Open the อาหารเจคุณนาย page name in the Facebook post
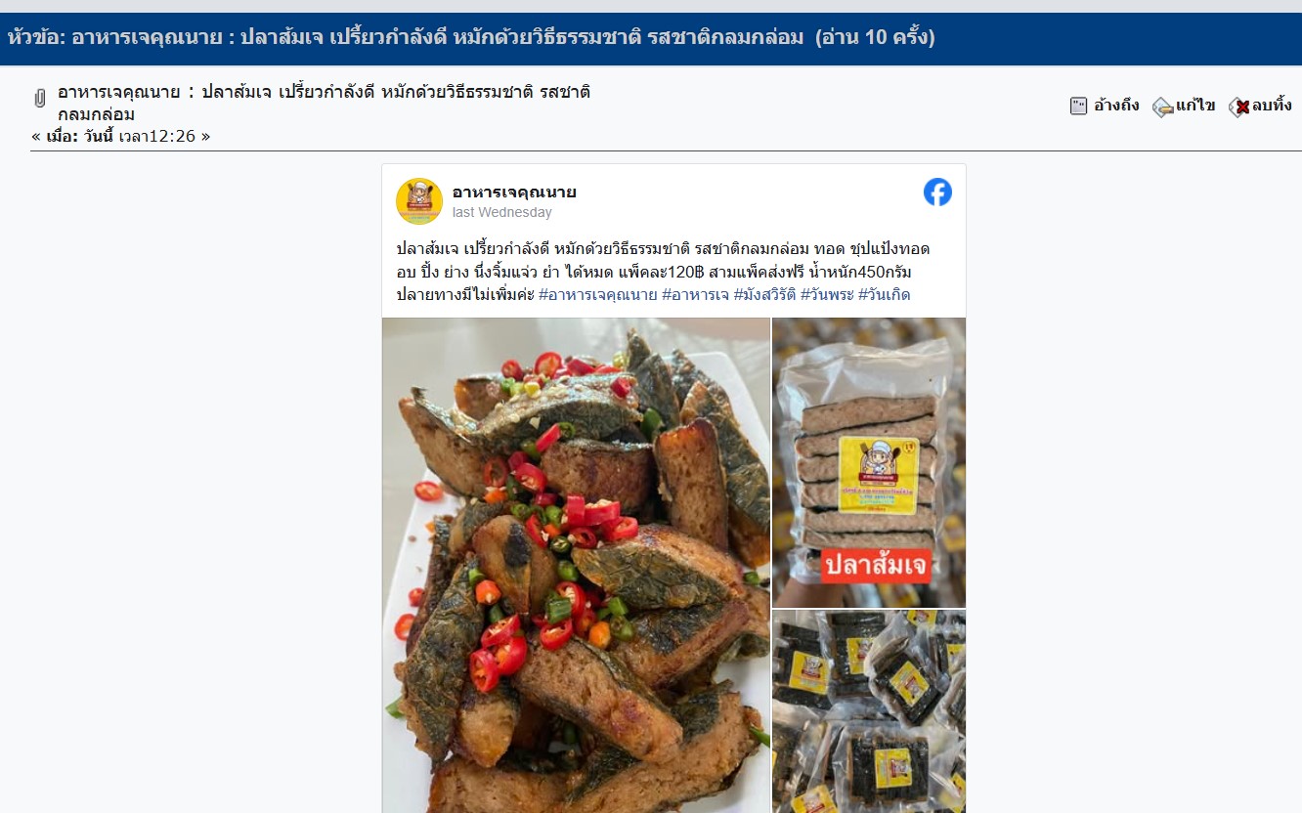The width and height of the screenshot is (1302, 813). click(514, 192)
